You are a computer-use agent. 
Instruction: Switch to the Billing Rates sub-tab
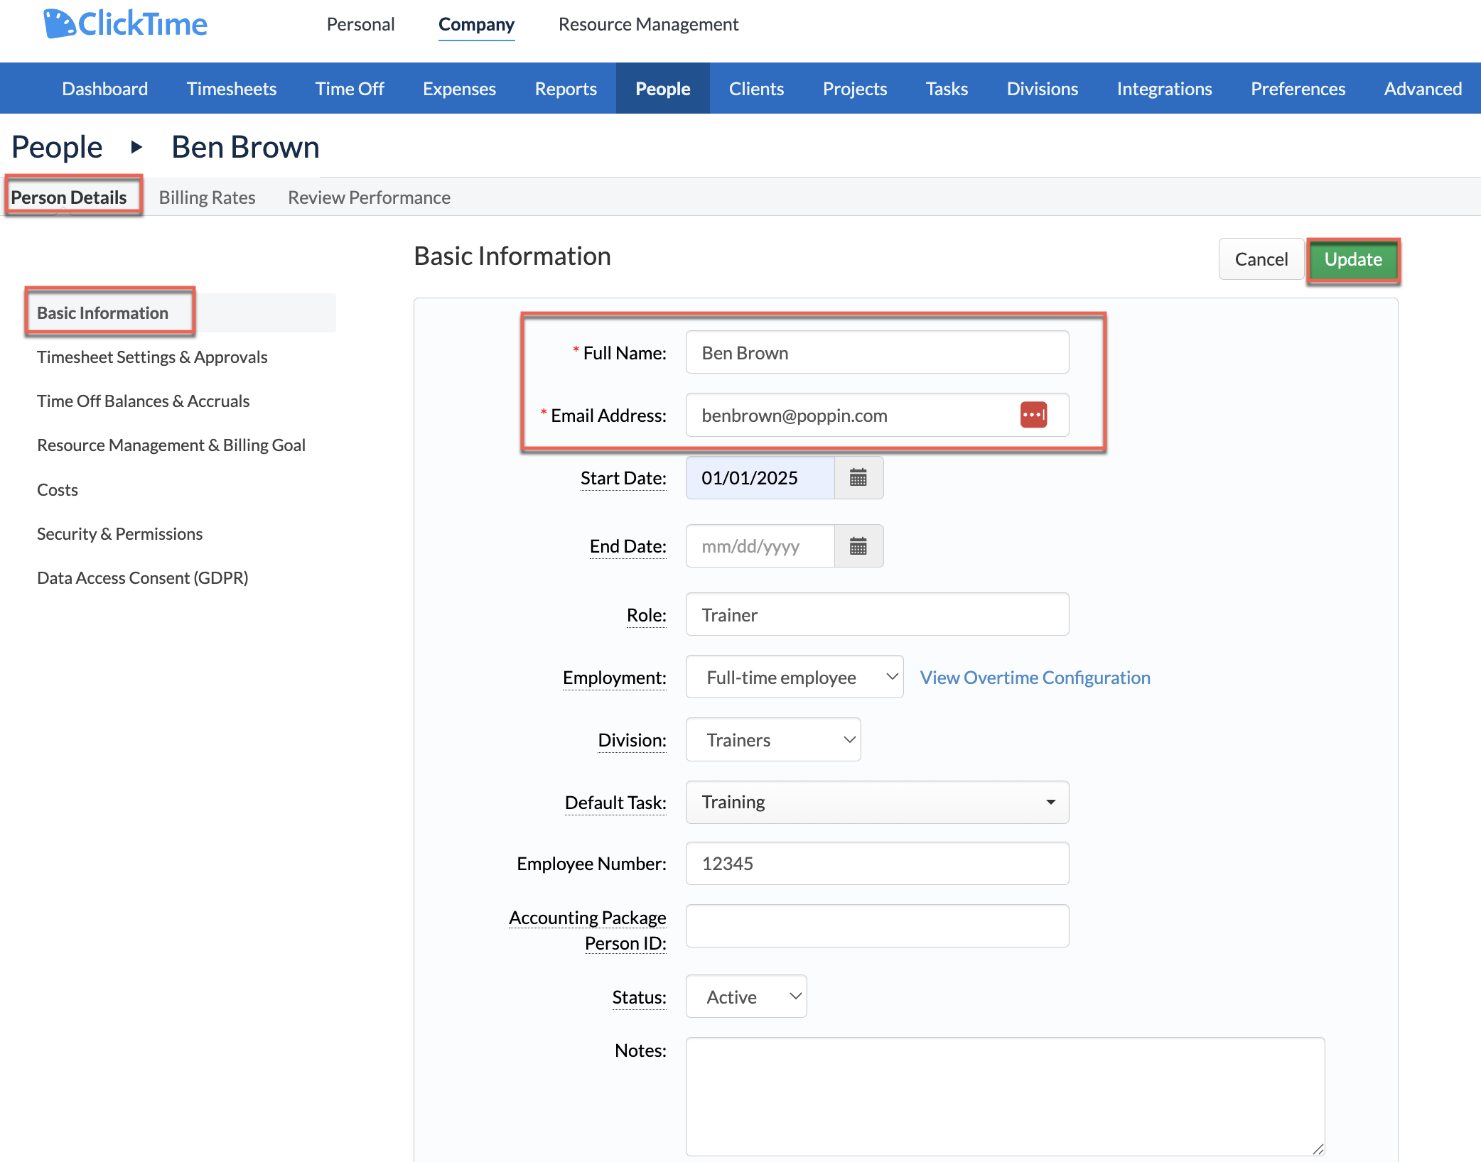pyautogui.click(x=207, y=197)
